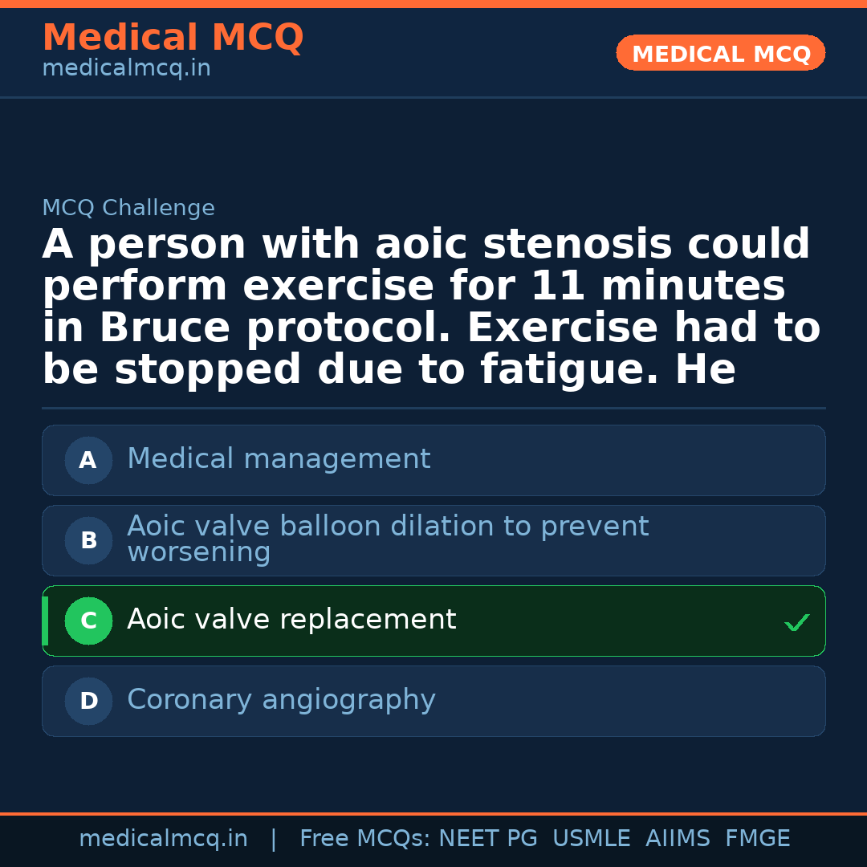Image resolution: width=867 pixels, height=867 pixels.
Task: Click the letter A circle badge
Action: [88, 461]
